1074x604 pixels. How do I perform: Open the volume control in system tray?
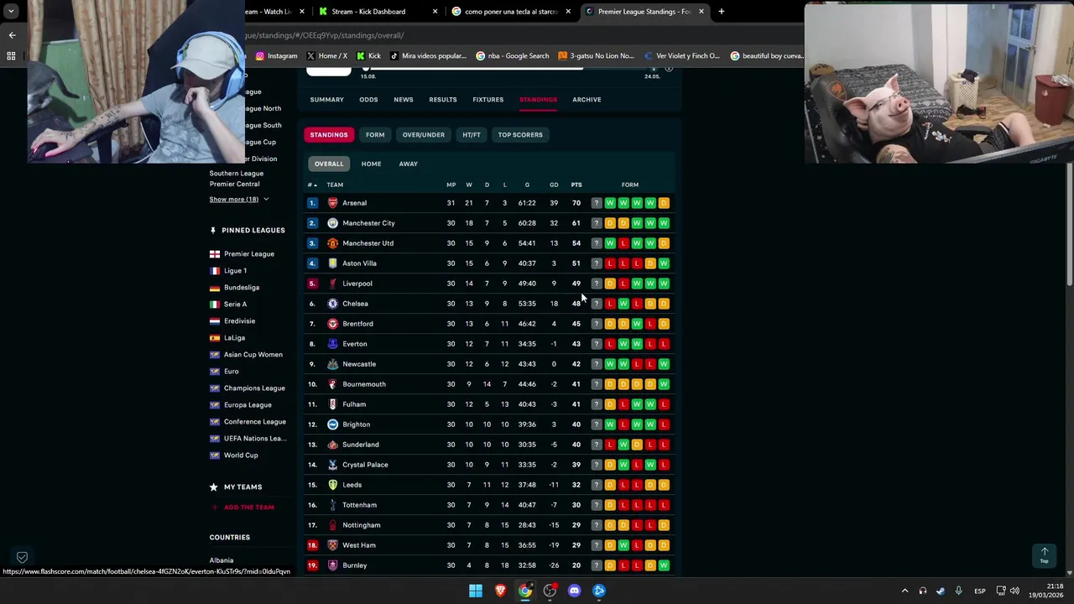click(x=1014, y=591)
